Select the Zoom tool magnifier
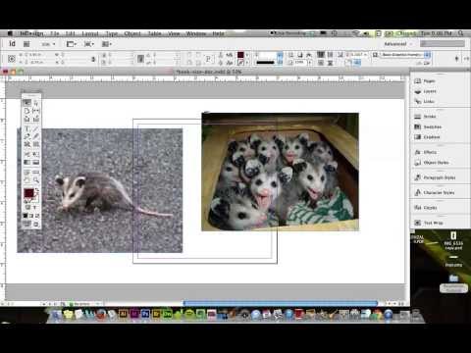The width and height of the screenshot is (471, 353). [x=36, y=179]
